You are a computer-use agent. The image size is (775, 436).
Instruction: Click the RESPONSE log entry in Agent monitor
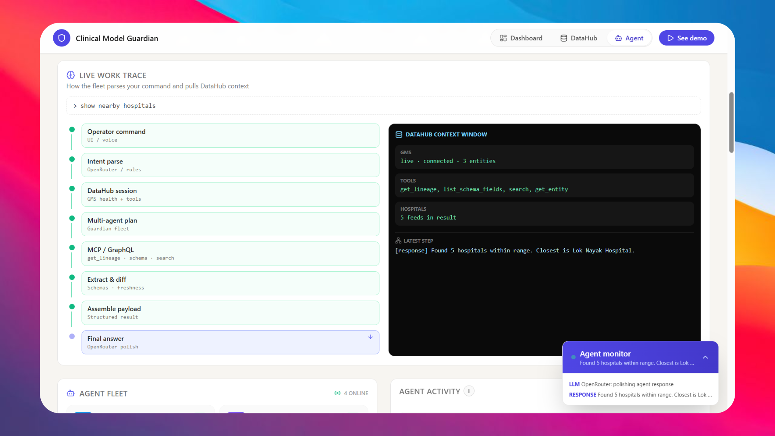point(640,395)
